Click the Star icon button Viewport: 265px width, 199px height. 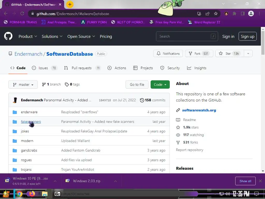[x=230, y=53]
